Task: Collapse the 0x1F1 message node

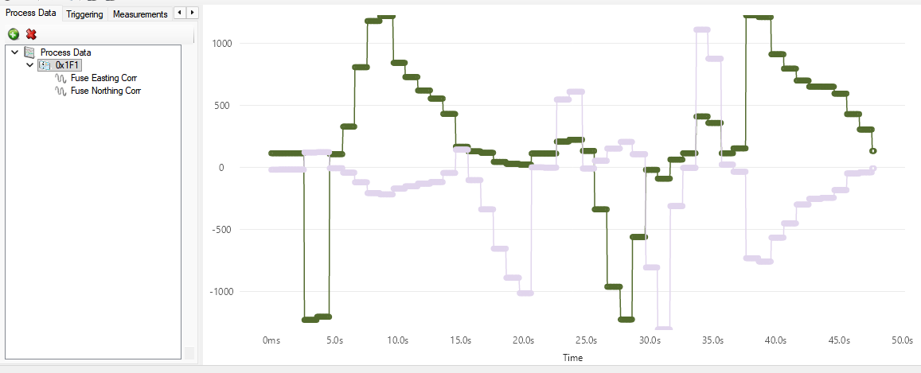Action: pyautogui.click(x=29, y=65)
